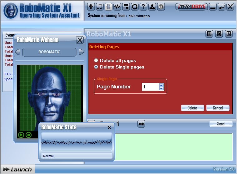Click the RoboMatic X1 robot logo

coord(11,11)
